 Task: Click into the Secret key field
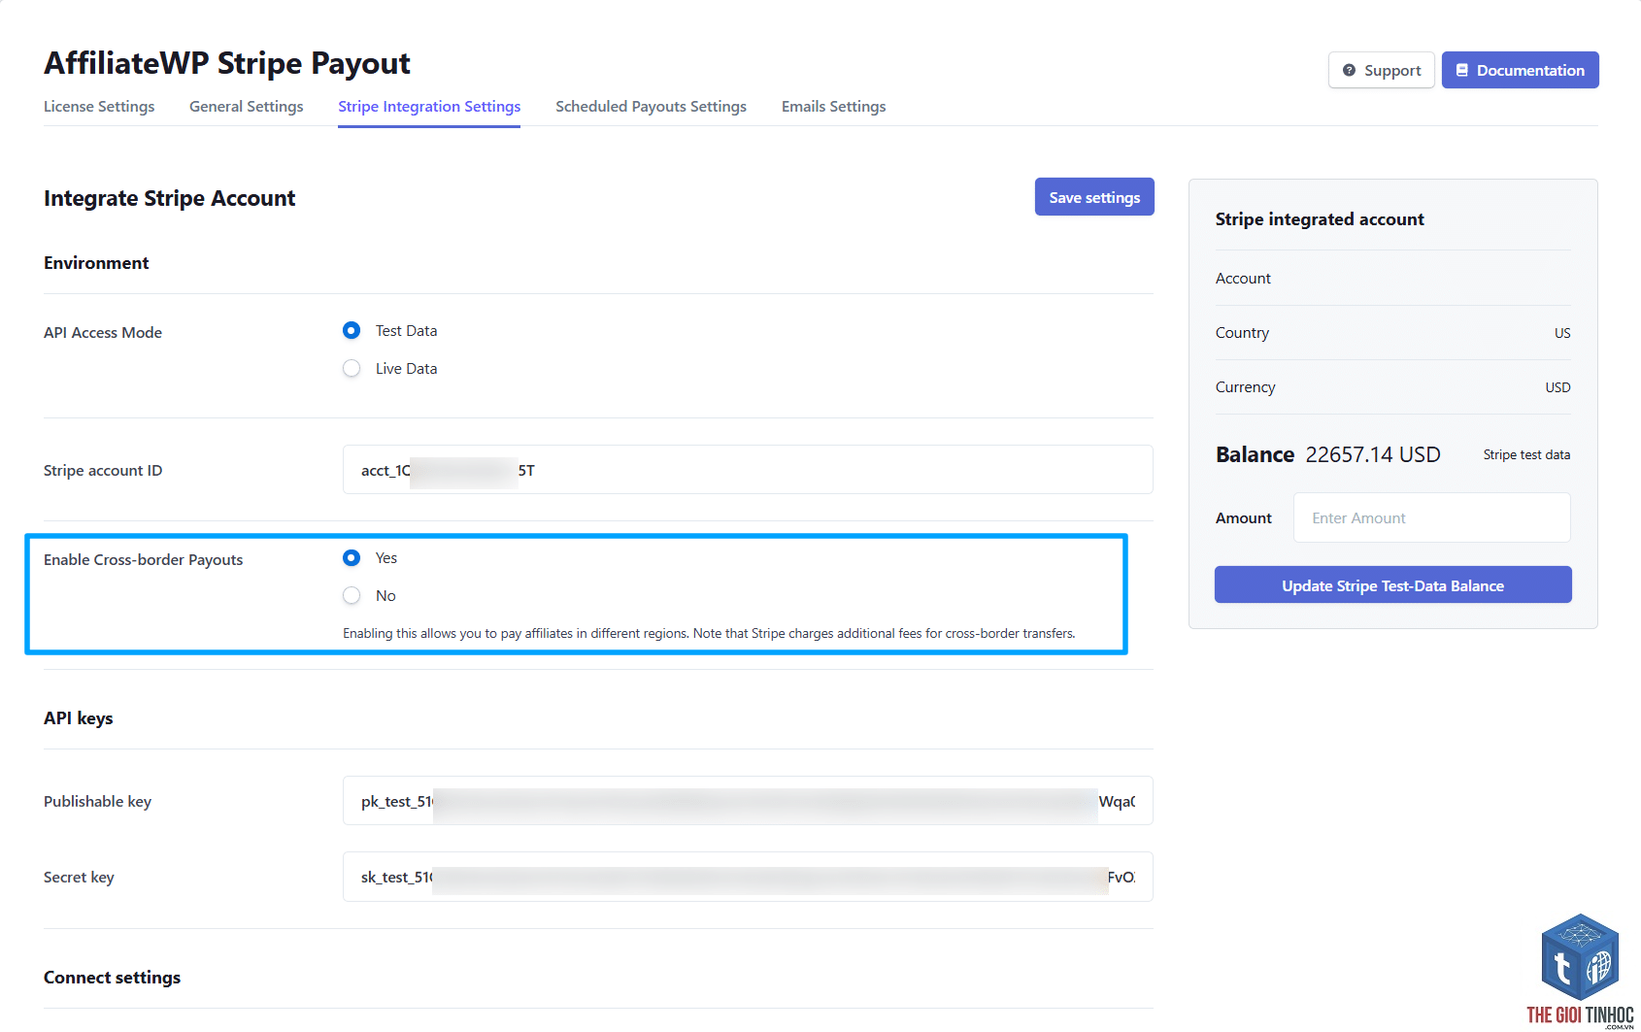(748, 877)
